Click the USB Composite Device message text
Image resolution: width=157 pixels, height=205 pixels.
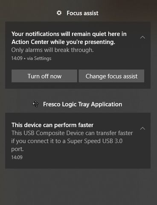click(72, 141)
